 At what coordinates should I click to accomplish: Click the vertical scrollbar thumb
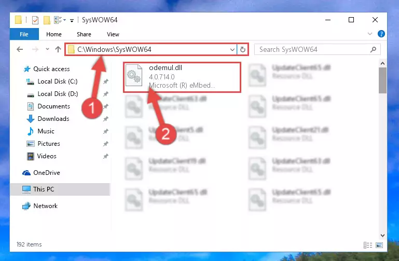click(382, 80)
